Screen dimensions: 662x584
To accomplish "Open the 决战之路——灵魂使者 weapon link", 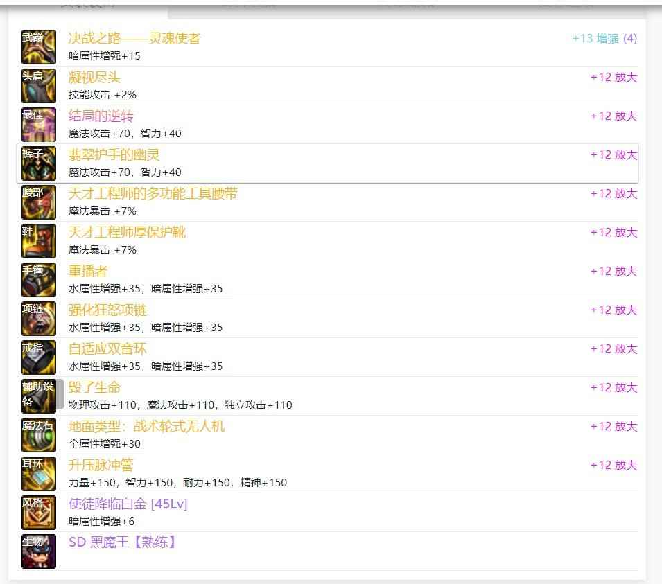I will [x=134, y=39].
